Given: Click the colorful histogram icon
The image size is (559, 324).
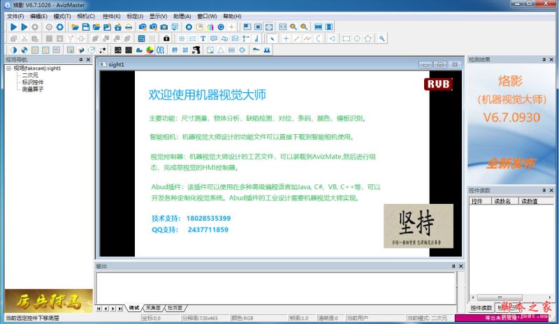Looking at the screenshot, I should 210,27.
